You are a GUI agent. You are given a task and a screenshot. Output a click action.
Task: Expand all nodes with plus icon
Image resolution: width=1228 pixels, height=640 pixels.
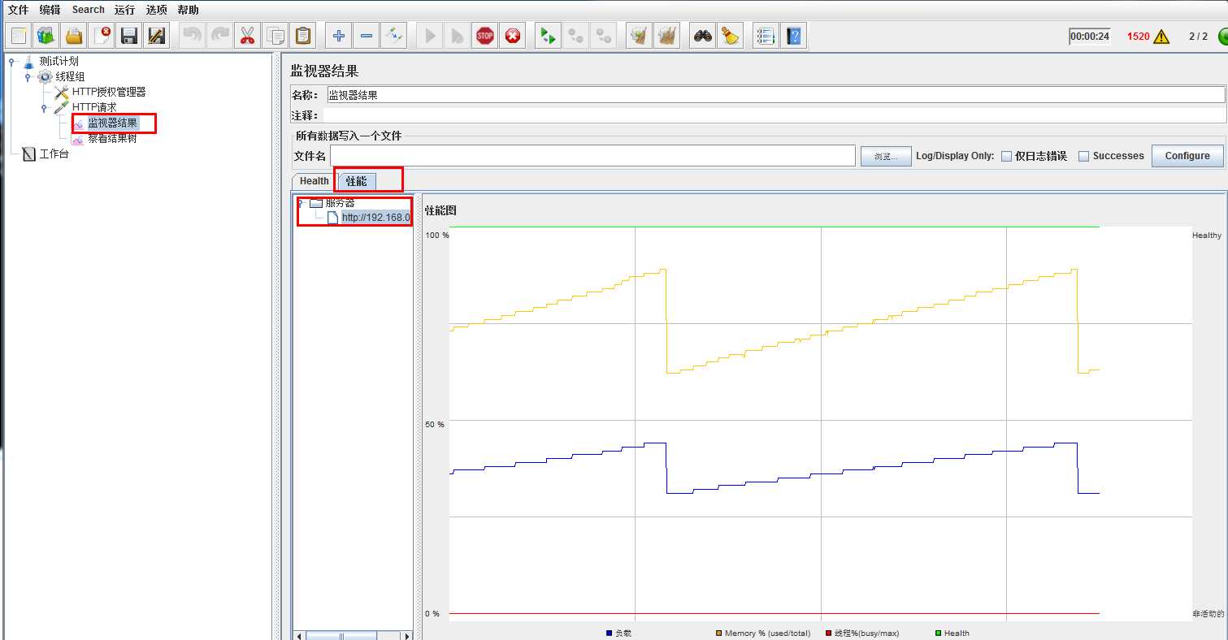tap(339, 36)
